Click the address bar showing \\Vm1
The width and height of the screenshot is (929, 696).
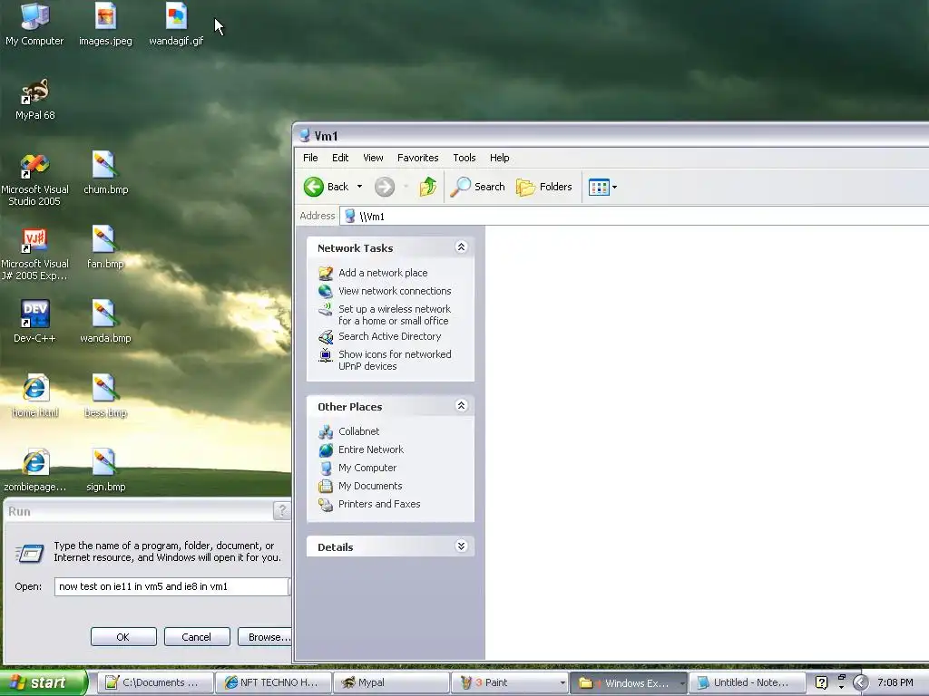point(635,217)
